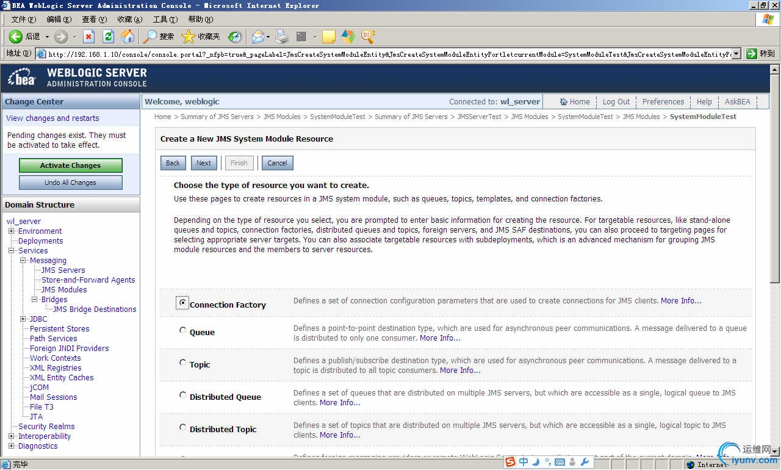The image size is (781, 470).
Task: Open the IME settings wrench icon
Action: tap(585, 462)
